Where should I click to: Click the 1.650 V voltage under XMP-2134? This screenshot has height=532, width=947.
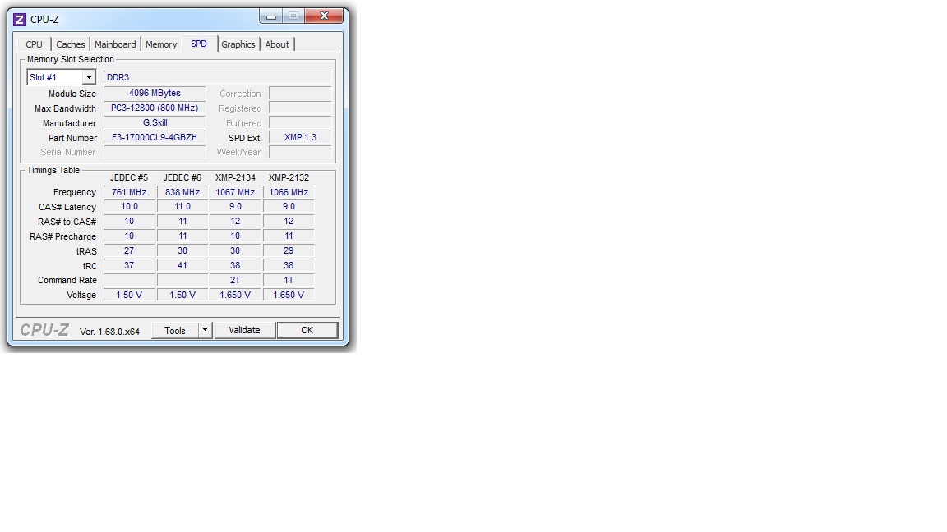[236, 295]
